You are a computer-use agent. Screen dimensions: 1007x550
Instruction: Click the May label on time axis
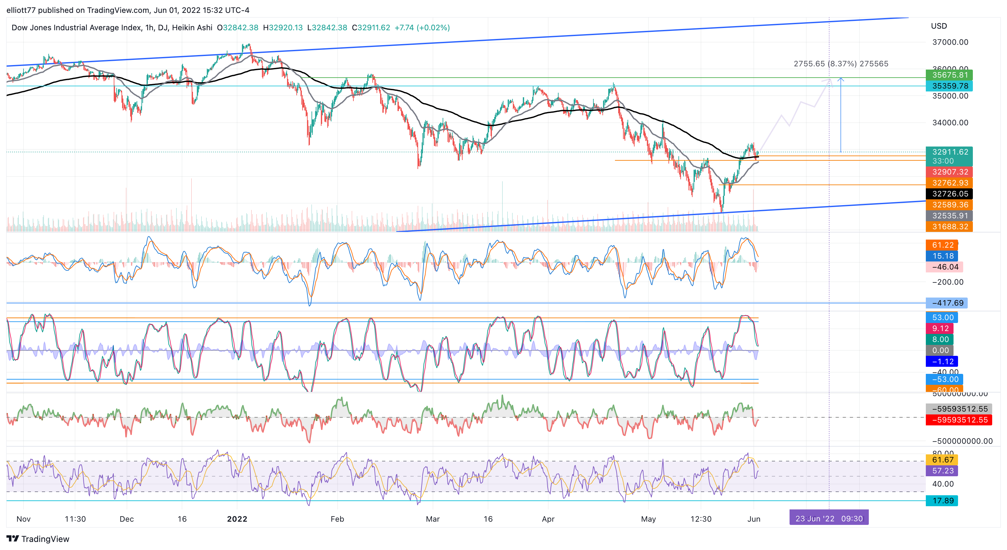click(x=648, y=519)
